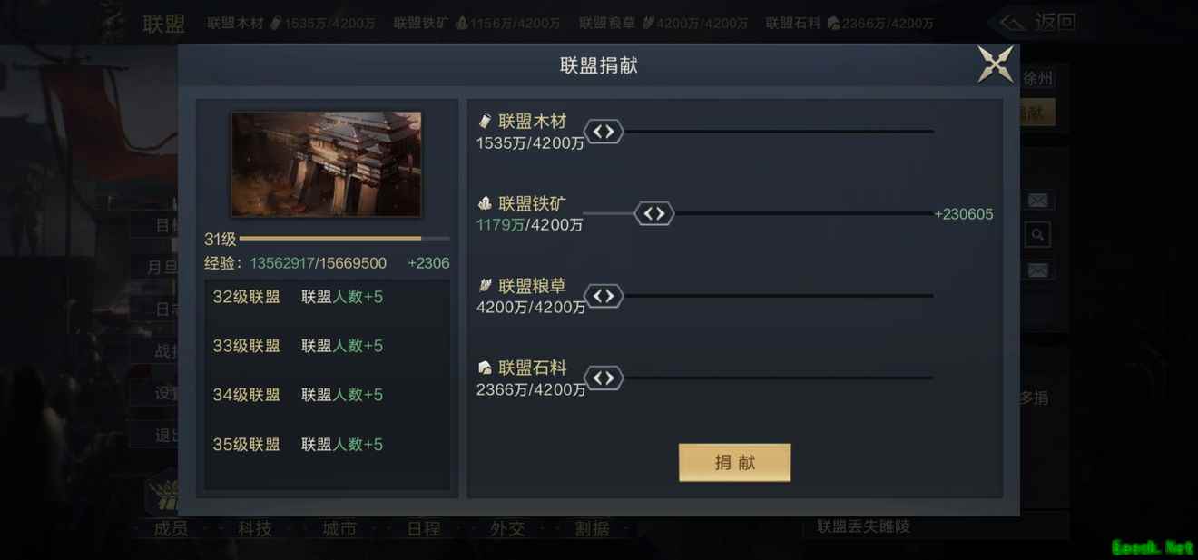Screen dimensions: 1198x560
Task: Select the iron ore resource icon in dialog
Action: (x=486, y=203)
